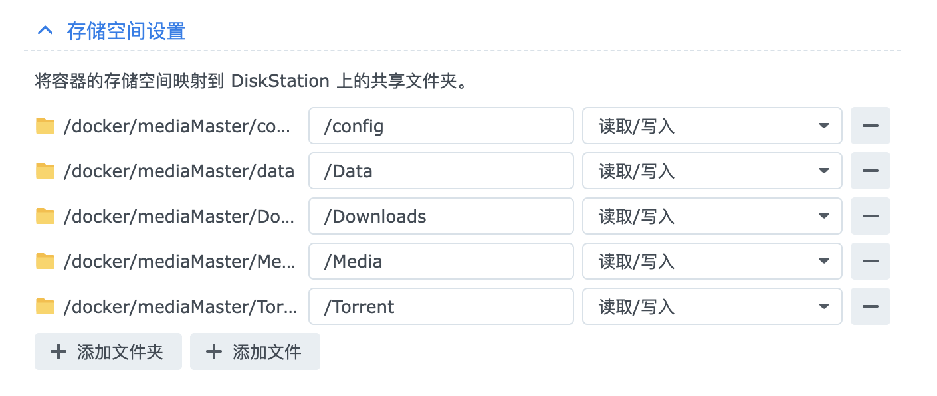Viewport: 937px width, 396px height.
Task: Remove the /Torrent folder mapping
Action: point(870,306)
